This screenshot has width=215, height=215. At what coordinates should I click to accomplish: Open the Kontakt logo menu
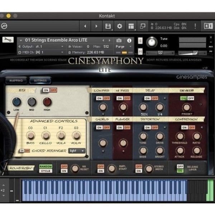click(x=4, y=26)
